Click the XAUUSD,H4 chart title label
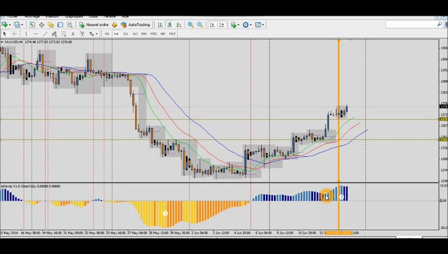 [14, 42]
